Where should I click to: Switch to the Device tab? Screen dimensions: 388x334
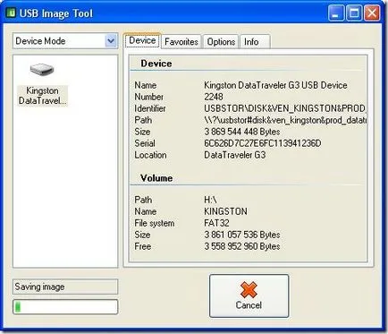(x=142, y=40)
